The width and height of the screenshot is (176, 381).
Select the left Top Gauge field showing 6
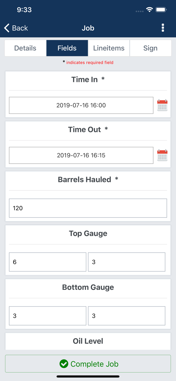(x=47, y=262)
